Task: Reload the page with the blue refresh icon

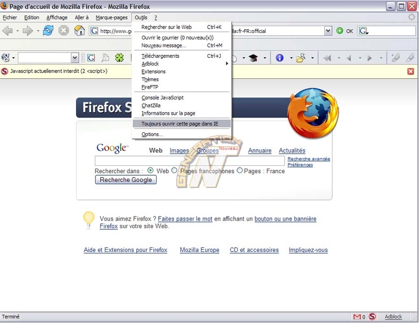Action: coord(48,30)
